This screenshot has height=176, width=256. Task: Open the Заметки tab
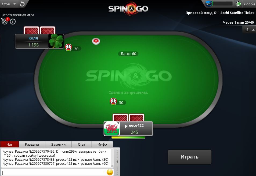click(x=58, y=144)
